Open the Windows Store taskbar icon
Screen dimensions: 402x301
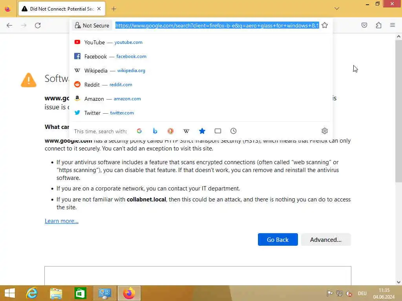point(80,293)
